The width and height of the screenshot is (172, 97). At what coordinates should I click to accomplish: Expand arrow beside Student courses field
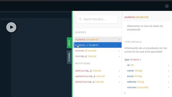click(169, 88)
